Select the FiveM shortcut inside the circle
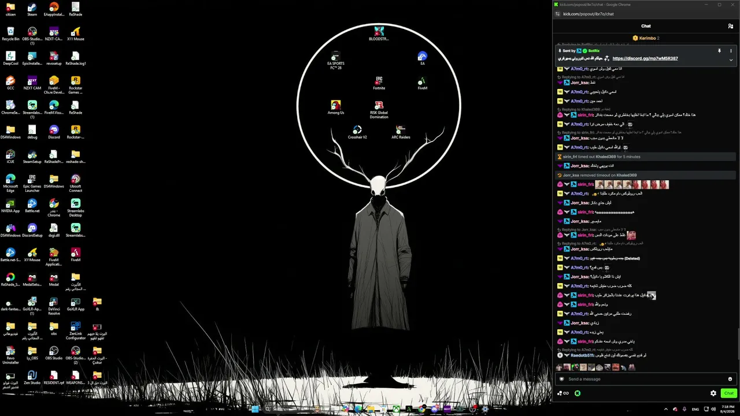740x416 pixels. coord(422,83)
